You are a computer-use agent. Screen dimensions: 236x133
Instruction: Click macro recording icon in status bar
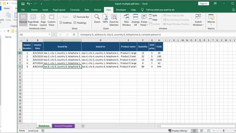coord(43,131)
